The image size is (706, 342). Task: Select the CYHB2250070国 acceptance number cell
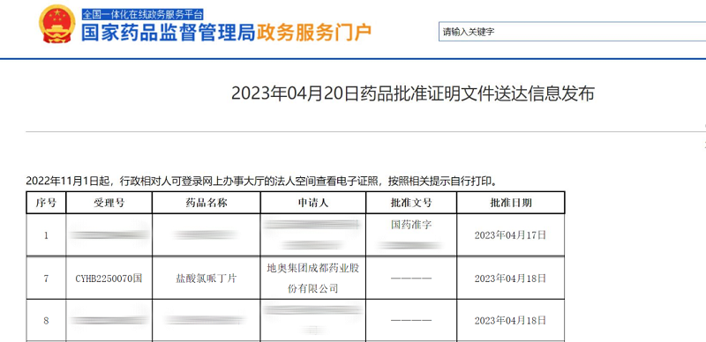pos(109,279)
